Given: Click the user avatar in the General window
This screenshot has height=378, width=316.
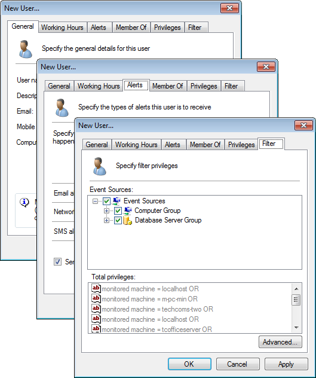Looking at the screenshot, I should 25,49.
